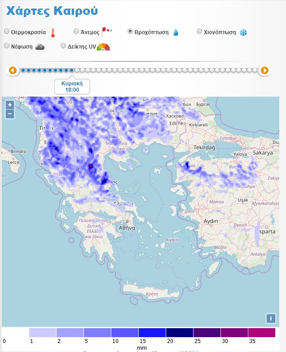Select the Δείκτης UV radio button
286x352 pixels.
pos(63,45)
